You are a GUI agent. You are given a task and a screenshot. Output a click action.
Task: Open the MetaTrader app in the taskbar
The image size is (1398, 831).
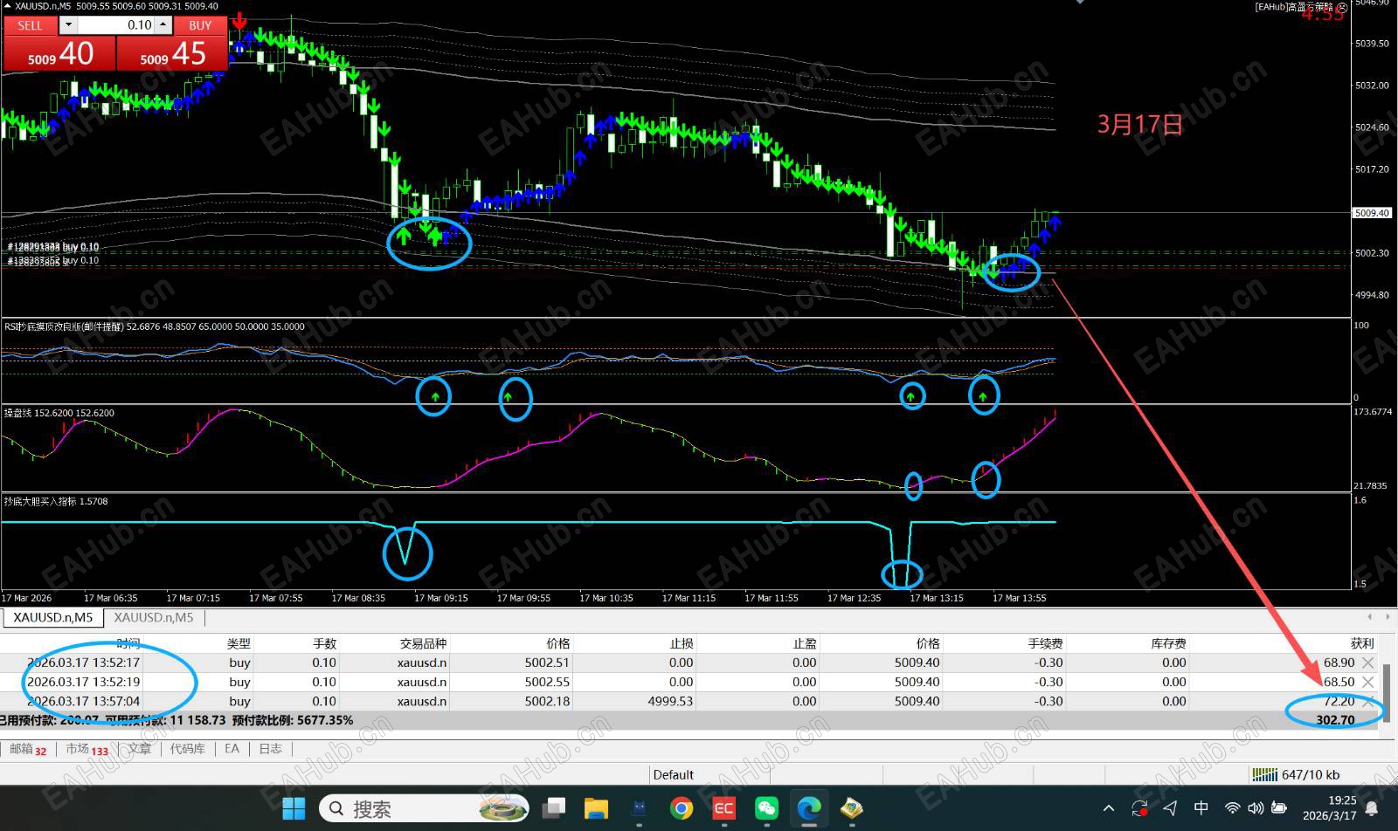[852, 809]
